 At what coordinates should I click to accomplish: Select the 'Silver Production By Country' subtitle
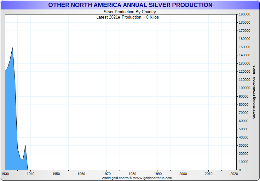[x=130, y=12]
